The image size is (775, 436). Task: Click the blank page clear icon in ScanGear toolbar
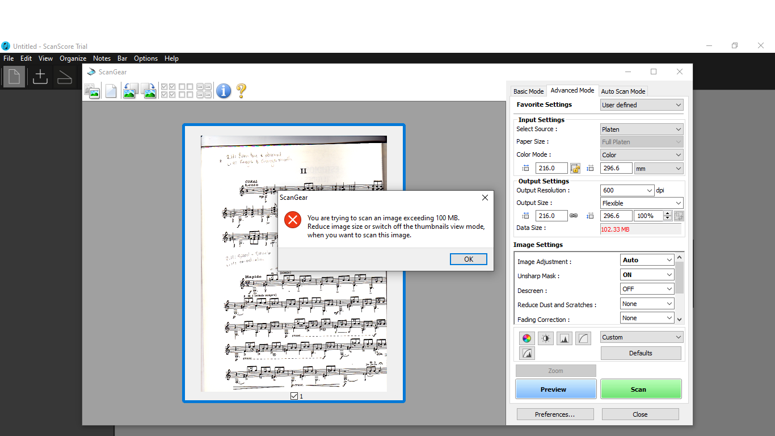click(111, 91)
